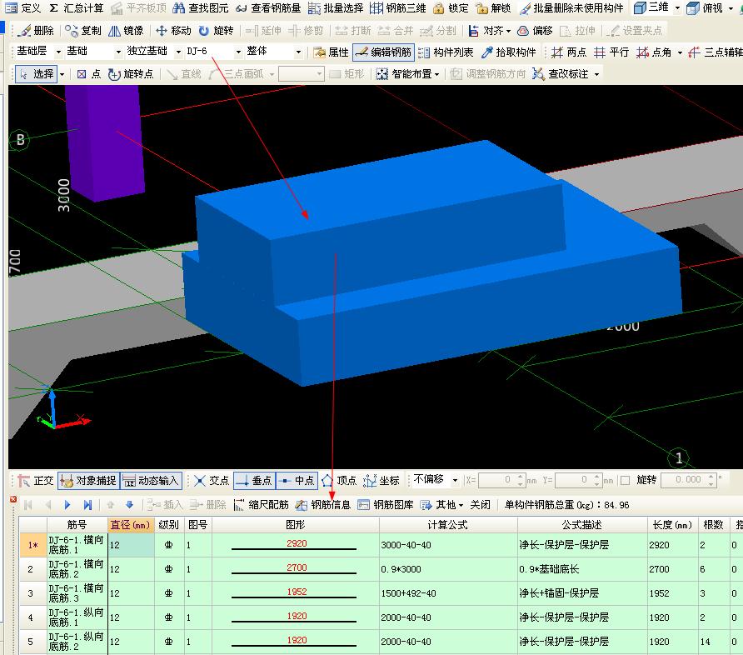Go to next rebar record arrow
Screen dimensions: 743x655
[67, 505]
